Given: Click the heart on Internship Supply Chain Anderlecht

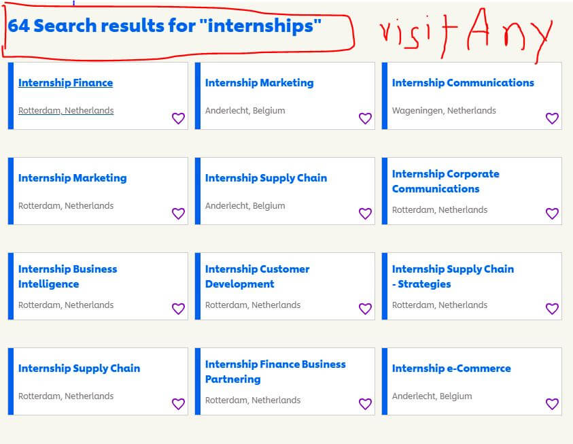Looking at the screenshot, I should tap(365, 214).
